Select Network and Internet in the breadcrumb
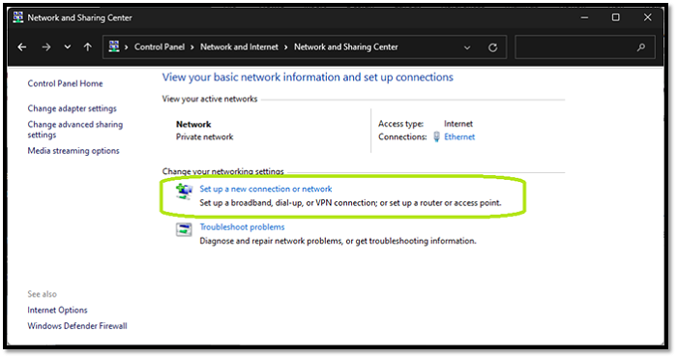The image size is (677, 358). click(239, 47)
